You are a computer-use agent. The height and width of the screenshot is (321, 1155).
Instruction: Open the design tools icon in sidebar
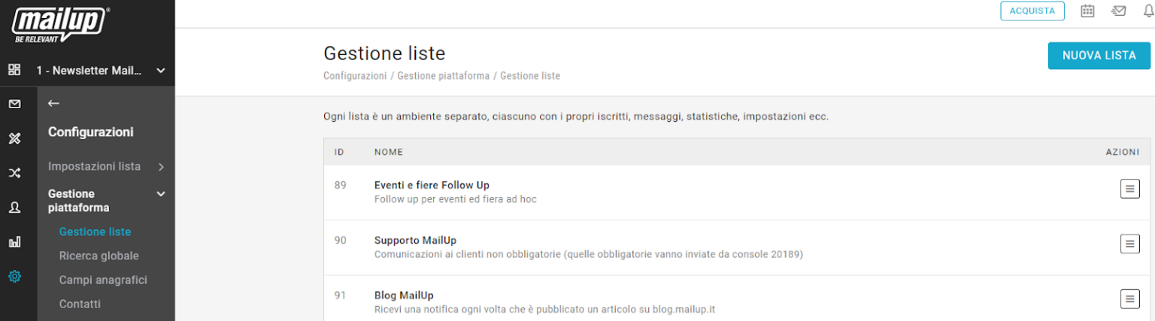[x=14, y=138]
